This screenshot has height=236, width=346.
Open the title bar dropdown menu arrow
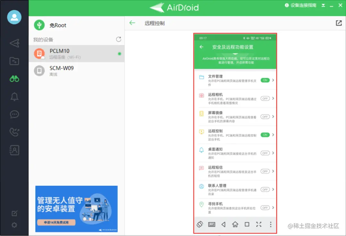point(323,5)
